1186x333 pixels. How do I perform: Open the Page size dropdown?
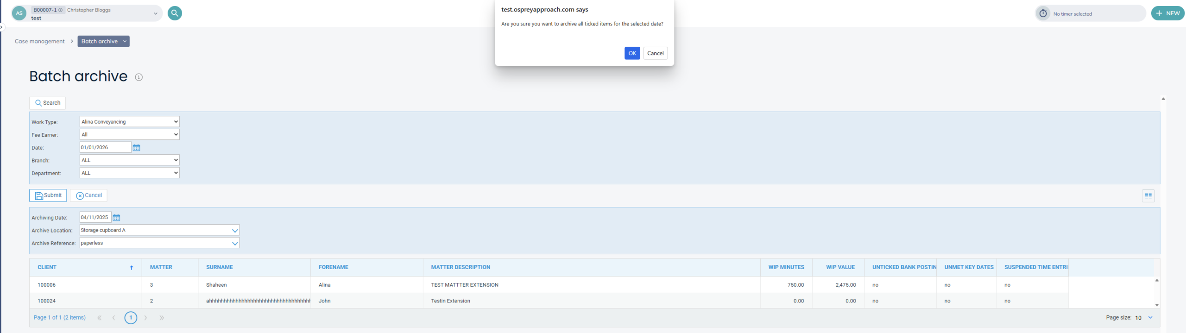click(x=1150, y=318)
